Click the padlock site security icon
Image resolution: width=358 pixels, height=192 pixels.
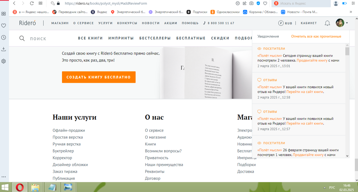tap(58, 3)
